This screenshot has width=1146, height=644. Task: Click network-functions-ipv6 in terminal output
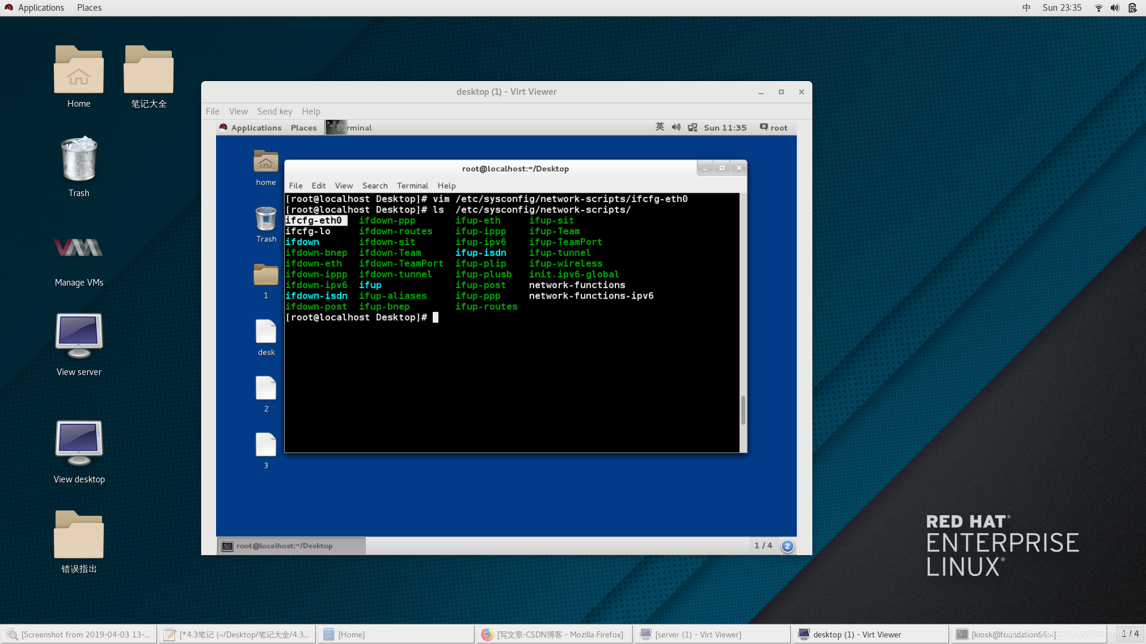point(591,296)
